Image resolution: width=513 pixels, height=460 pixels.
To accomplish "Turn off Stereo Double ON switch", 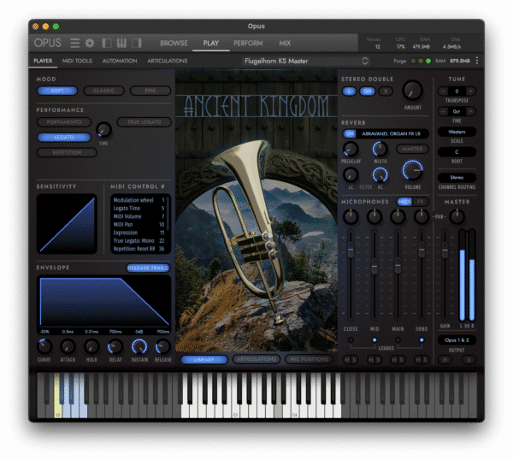I will [x=368, y=91].
